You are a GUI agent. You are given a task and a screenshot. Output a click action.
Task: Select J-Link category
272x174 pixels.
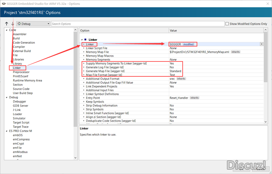(17, 110)
